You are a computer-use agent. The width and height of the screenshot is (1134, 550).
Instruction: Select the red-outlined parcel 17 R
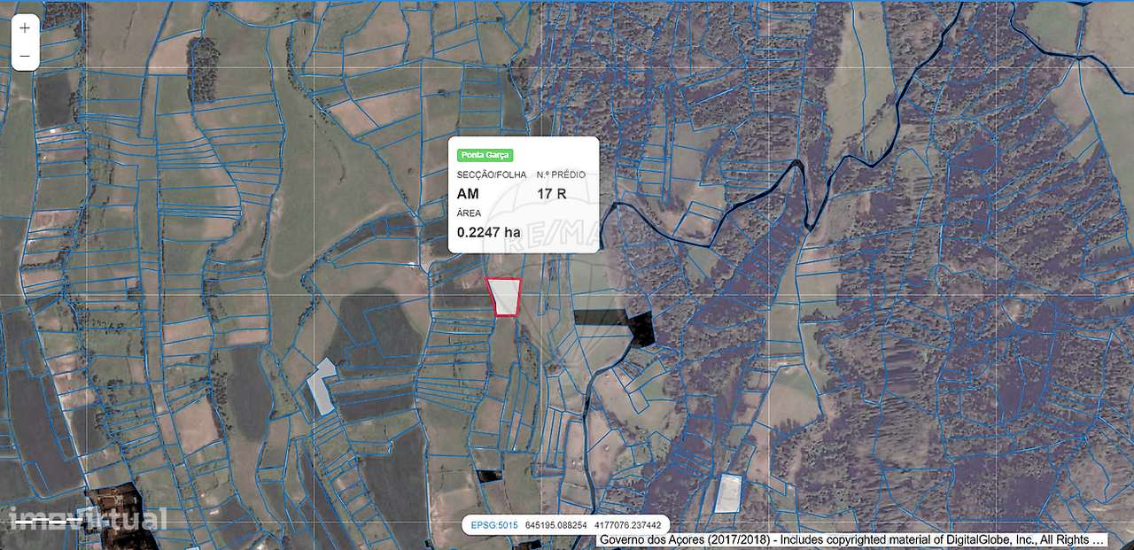504,297
